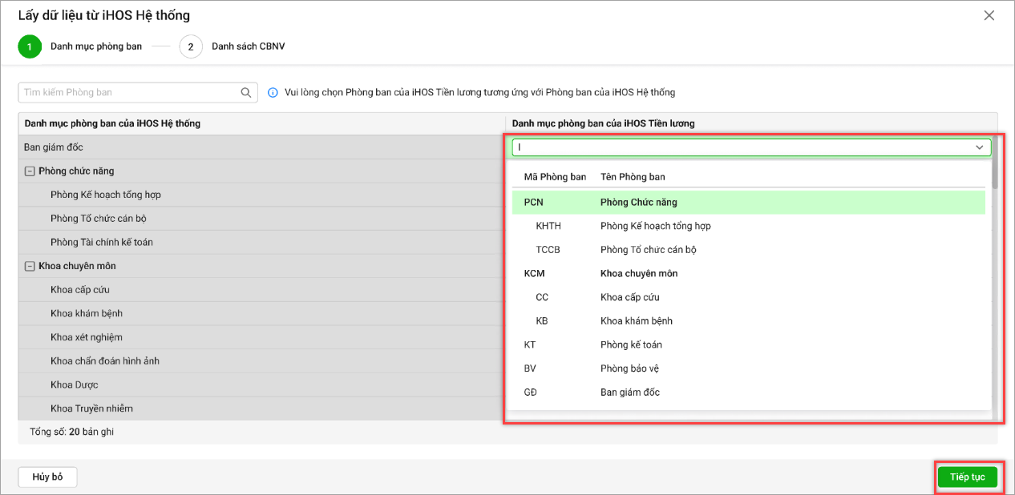Screen dimensions: 1015x495
Task: Select Ban giám đốc dropdown option
Action: (629, 392)
